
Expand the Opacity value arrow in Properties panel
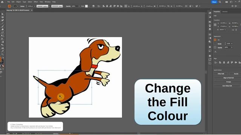(x=232, y=47)
